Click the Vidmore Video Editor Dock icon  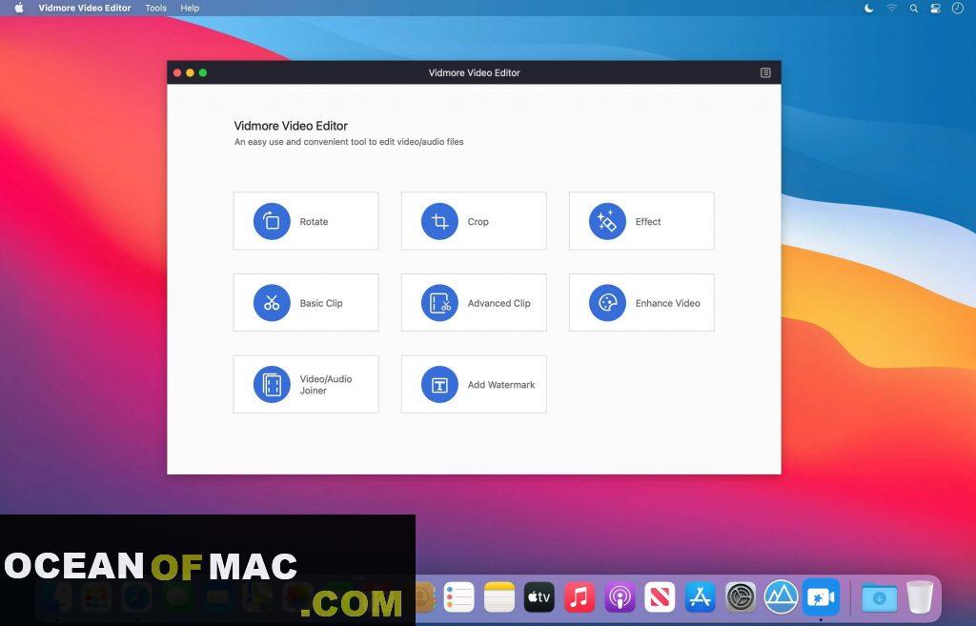pos(821,597)
